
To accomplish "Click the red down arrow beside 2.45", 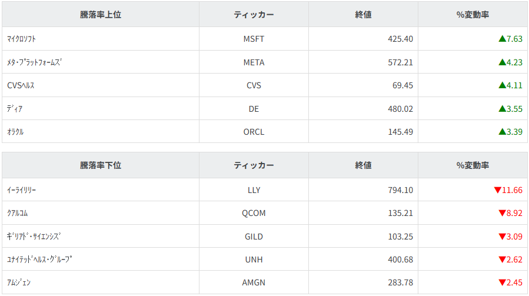I will point(502,282).
